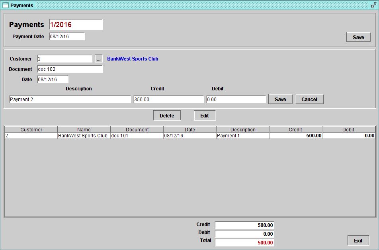
Task: Save the Payment 2 entry
Action: [x=280, y=99]
